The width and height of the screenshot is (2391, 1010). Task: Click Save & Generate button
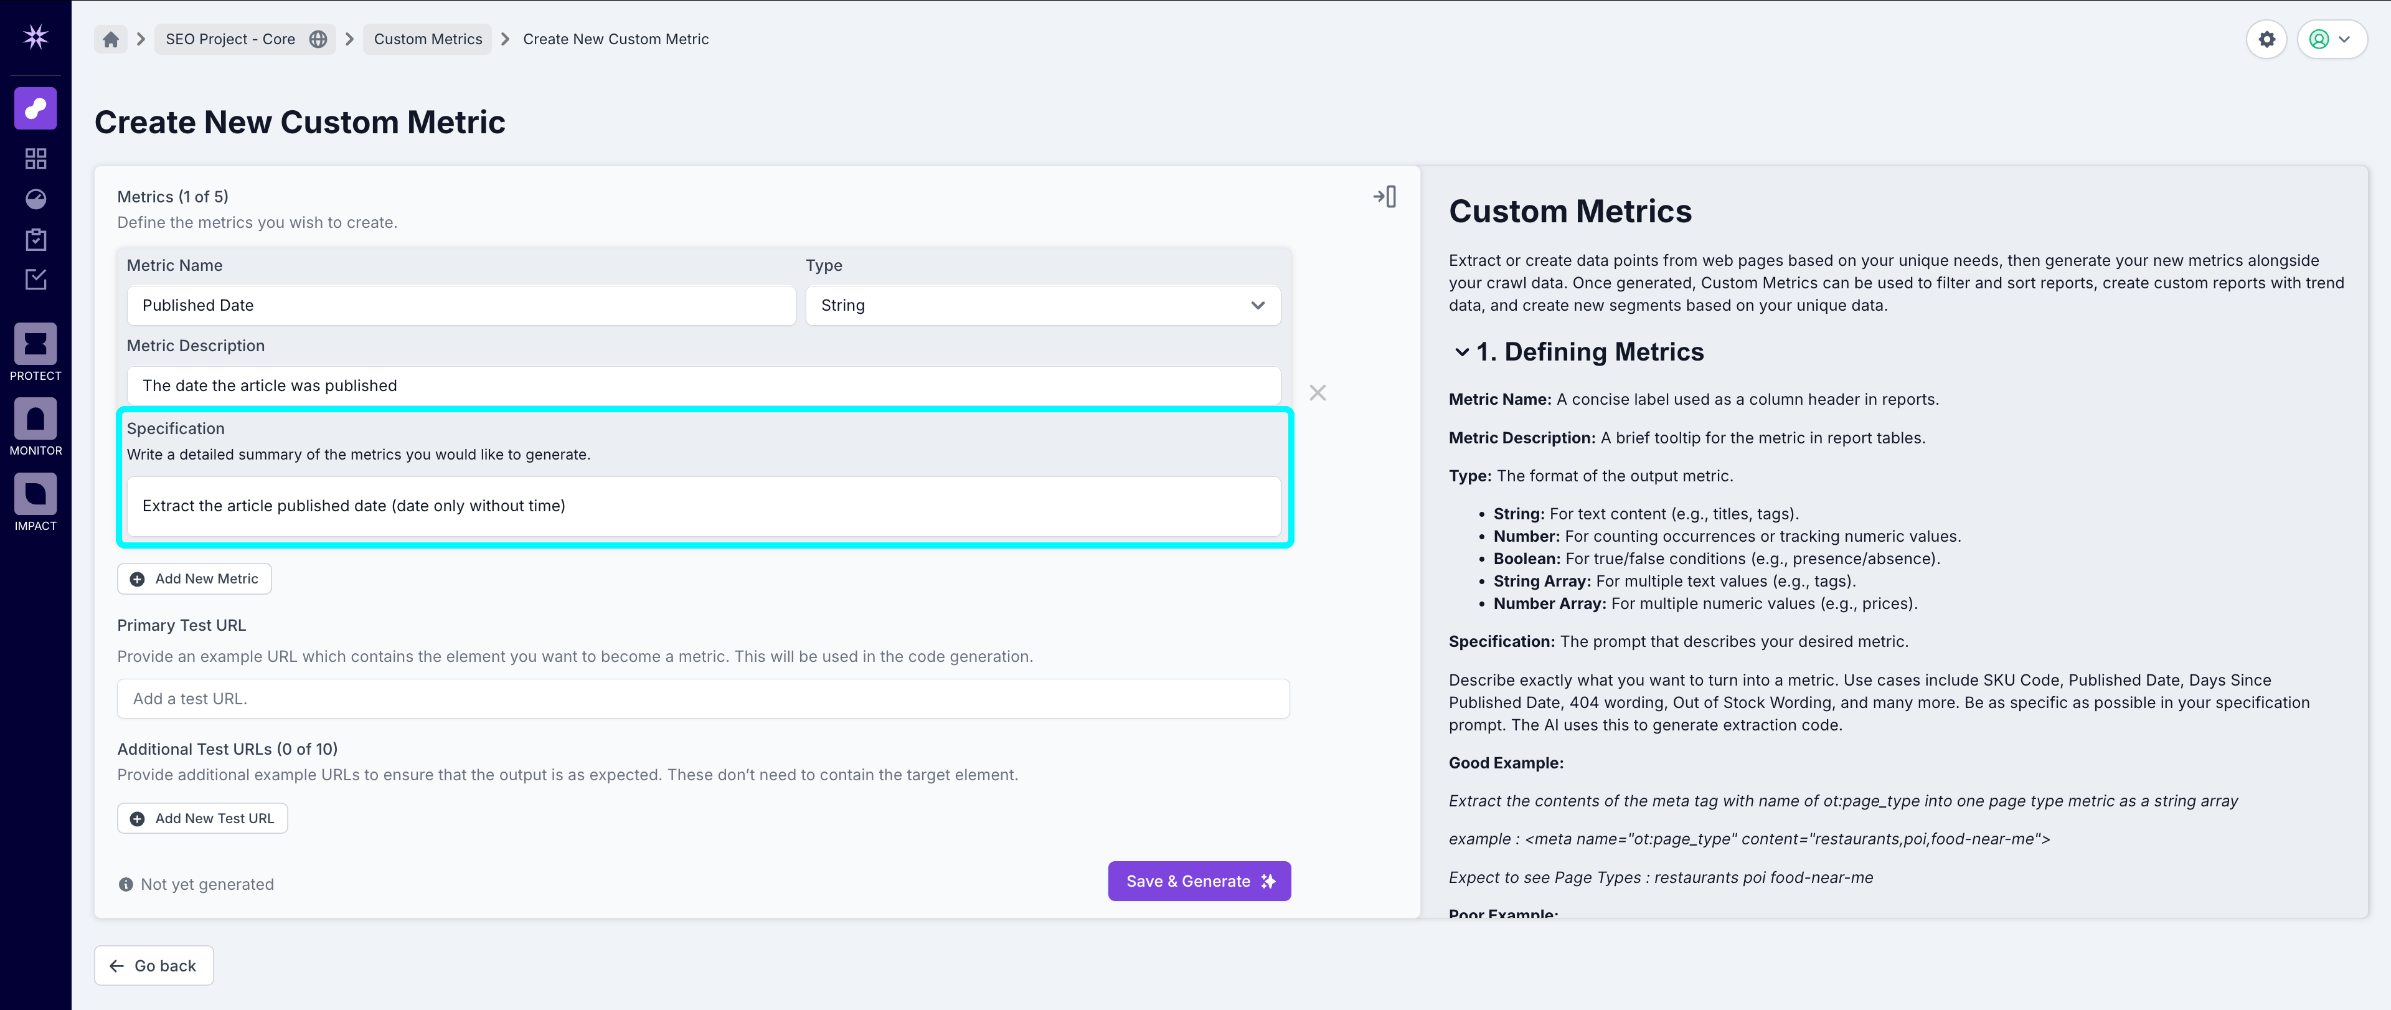coord(1199,881)
